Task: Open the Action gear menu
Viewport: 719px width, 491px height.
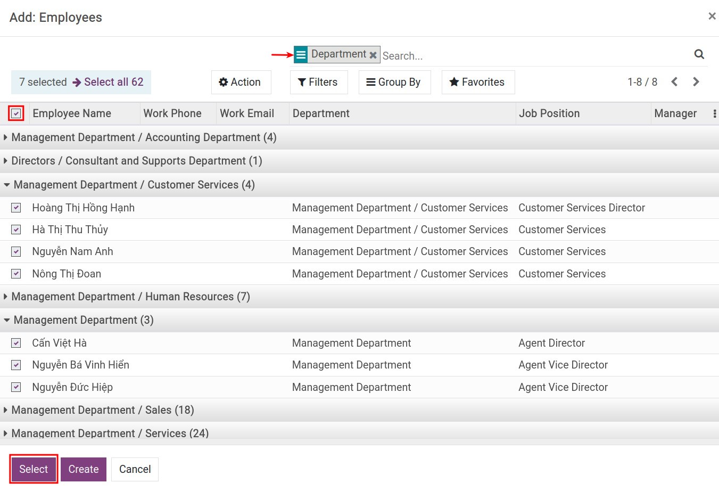Action: click(x=241, y=82)
